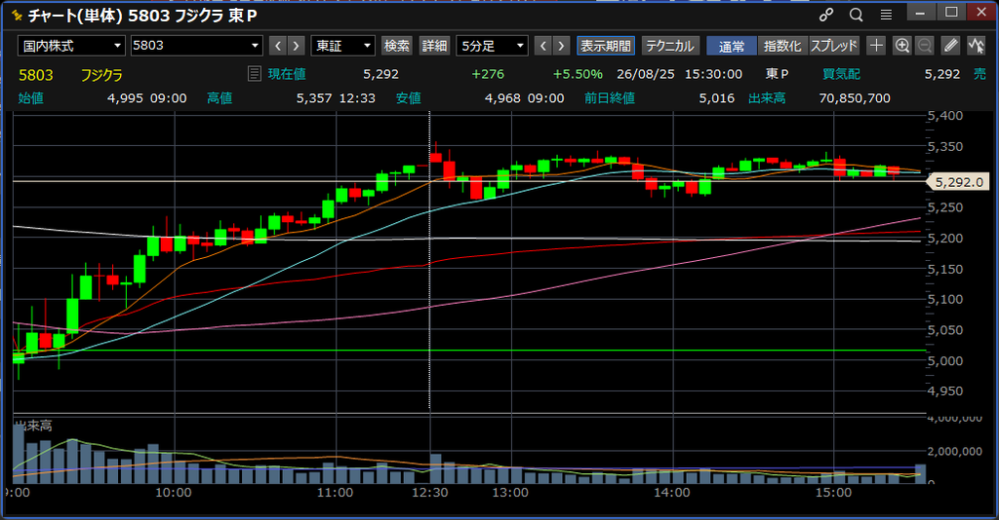This screenshot has width=999, height=520.
Task: Click the yellow 5803 code text
Action: (x=36, y=75)
